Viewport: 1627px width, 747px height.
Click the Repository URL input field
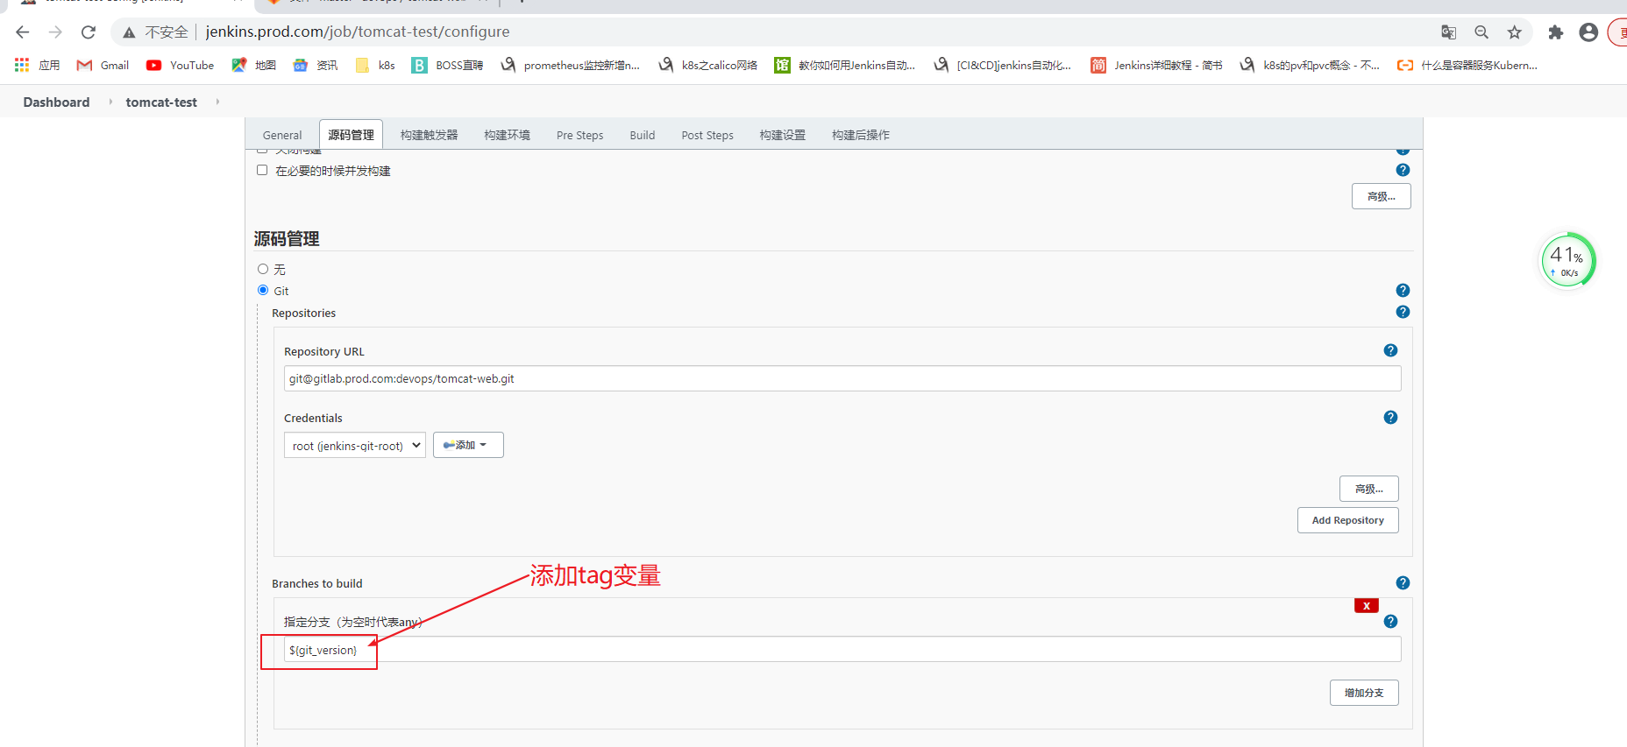click(x=842, y=378)
